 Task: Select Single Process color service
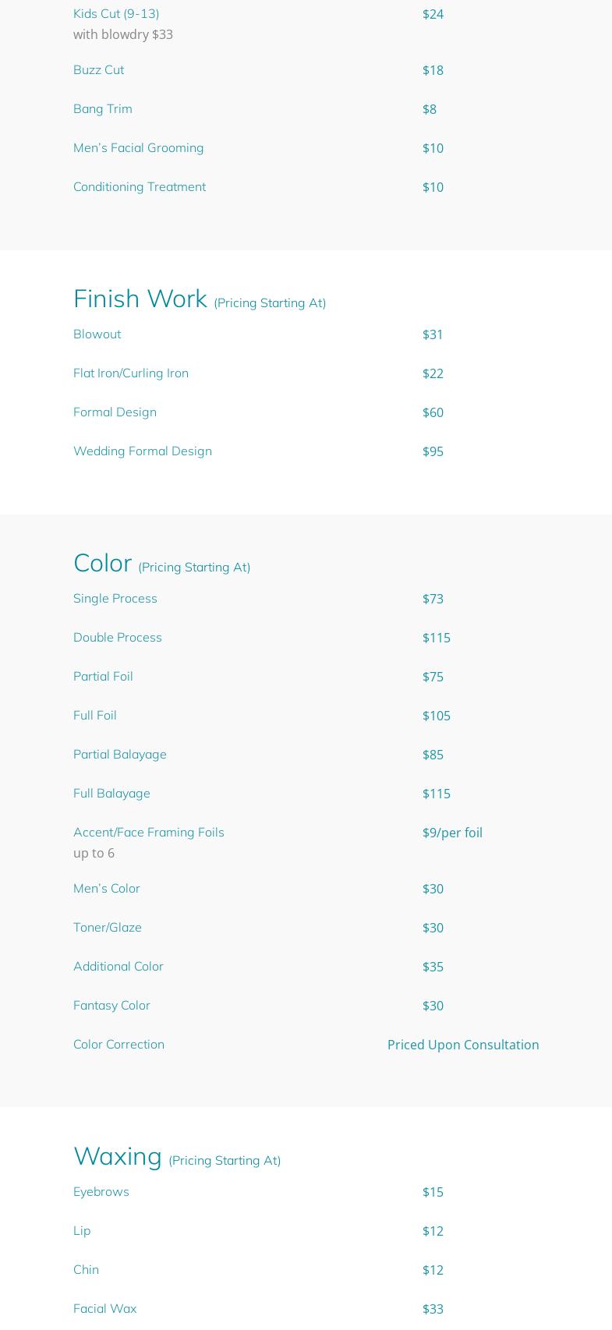[115, 598]
